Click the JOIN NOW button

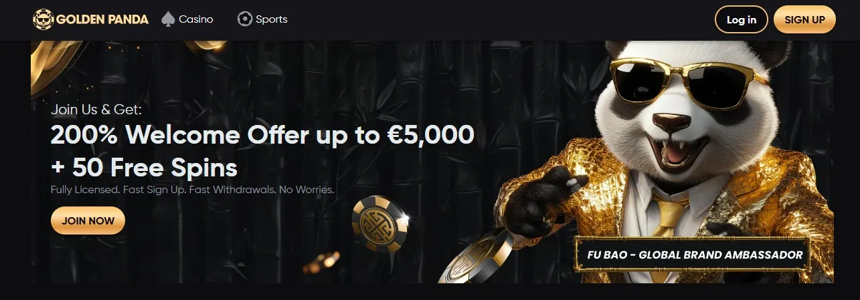coord(88,220)
